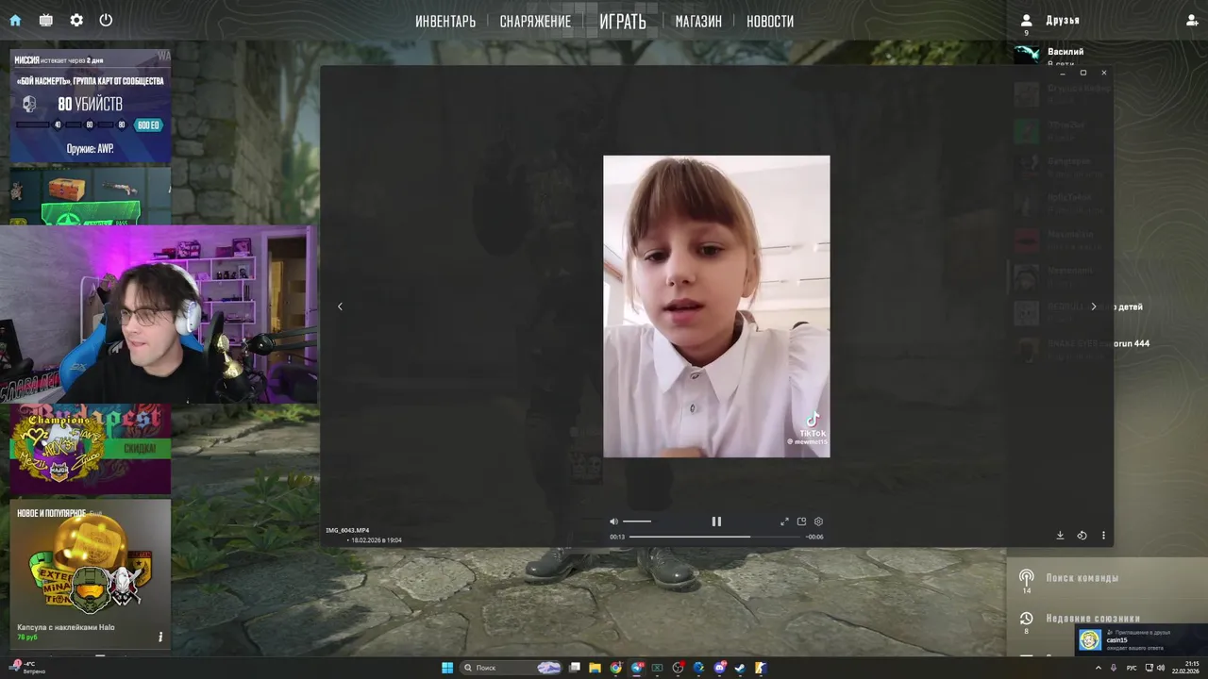Click elapsed time 00:13 label
The width and height of the screenshot is (1208, 679).
tap(617, 537)
